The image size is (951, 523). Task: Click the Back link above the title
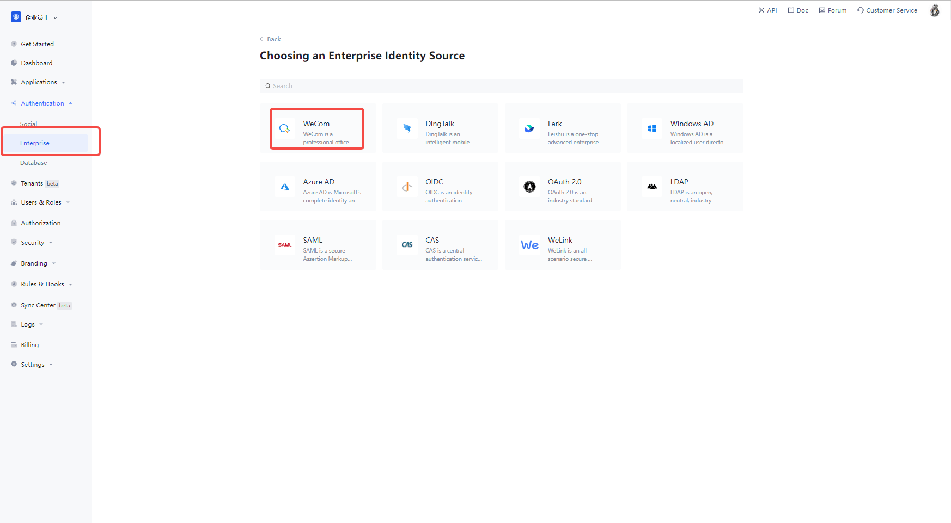pyautogui.click(x=271, y=39)
